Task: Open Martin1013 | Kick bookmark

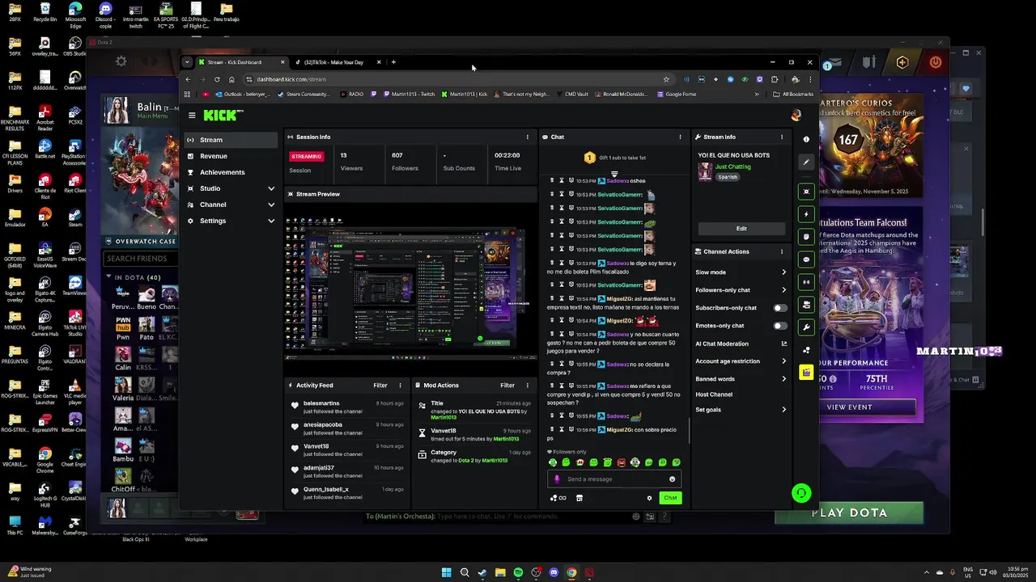Action: coord(465,94)
